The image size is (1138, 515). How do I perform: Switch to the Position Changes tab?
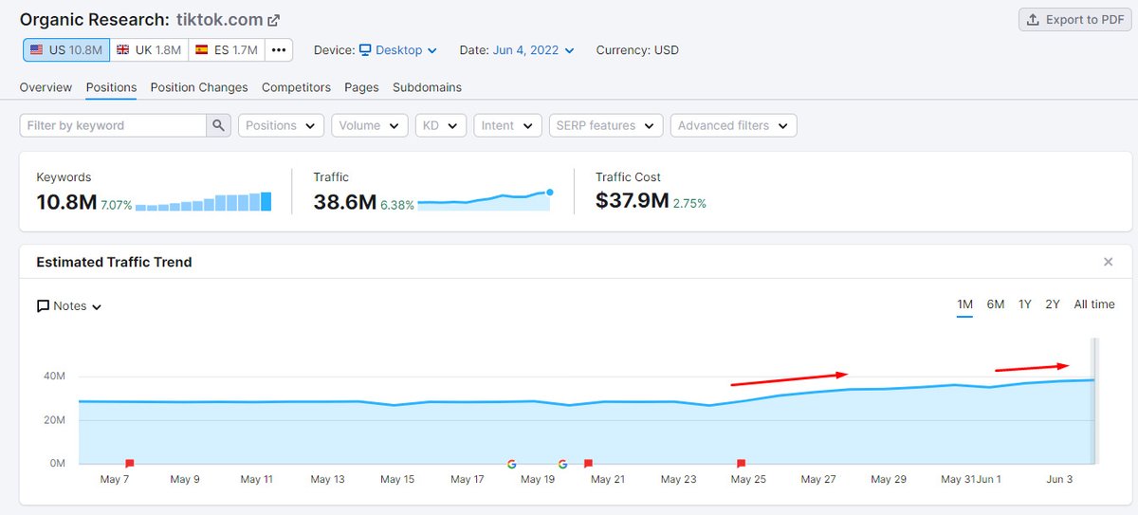coord(199,87)
